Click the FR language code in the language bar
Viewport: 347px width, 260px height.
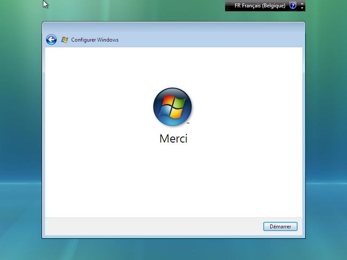tap(238, 6)
